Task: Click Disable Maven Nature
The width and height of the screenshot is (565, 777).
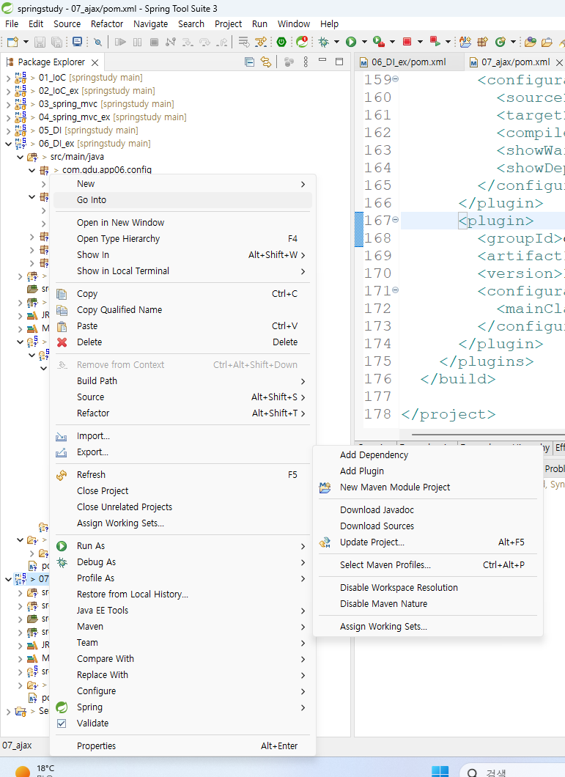Action: click(428, 603)
